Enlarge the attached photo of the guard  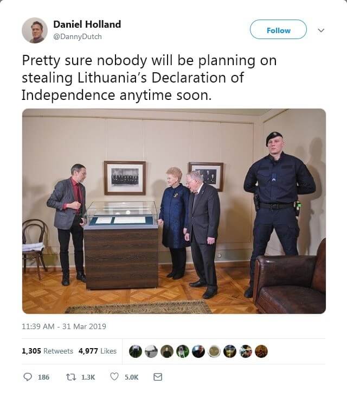[174, 211]
